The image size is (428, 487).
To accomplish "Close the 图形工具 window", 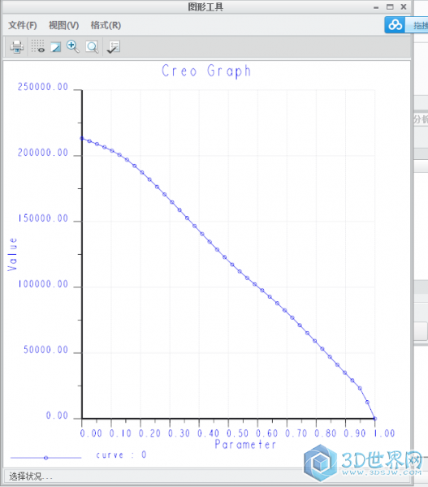I will click(404, 6).
